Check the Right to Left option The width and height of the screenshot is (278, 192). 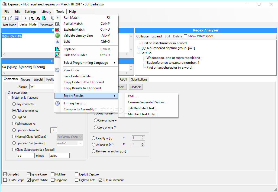click(76, 180)
